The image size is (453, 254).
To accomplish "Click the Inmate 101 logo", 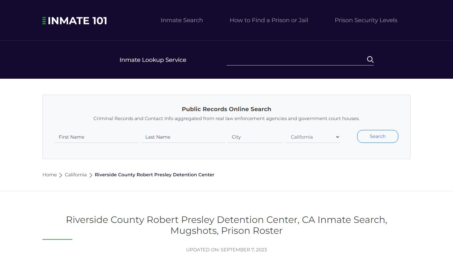I will [x=75, y=21].
